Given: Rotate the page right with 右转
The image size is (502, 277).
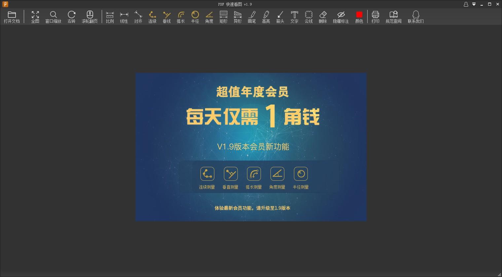Looking at the screenshot, I should 71,17.
